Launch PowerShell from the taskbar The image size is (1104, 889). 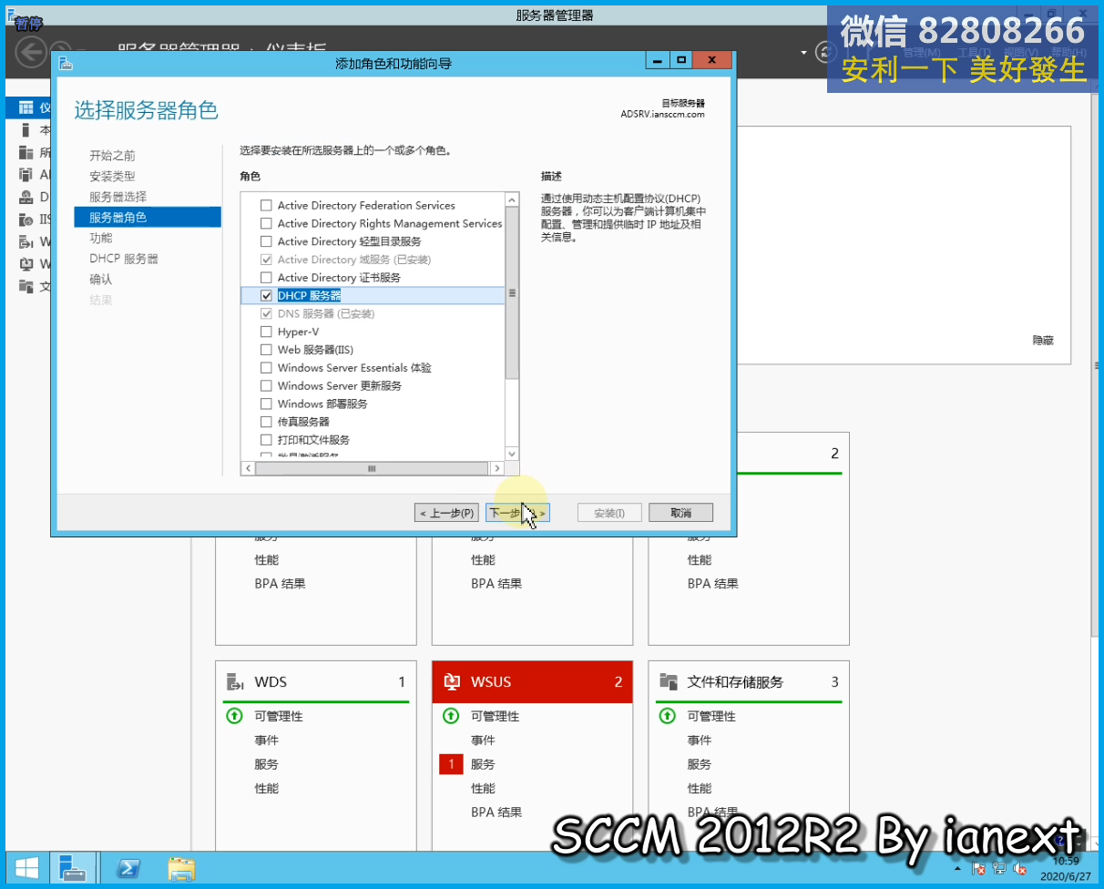coord(129,868)
